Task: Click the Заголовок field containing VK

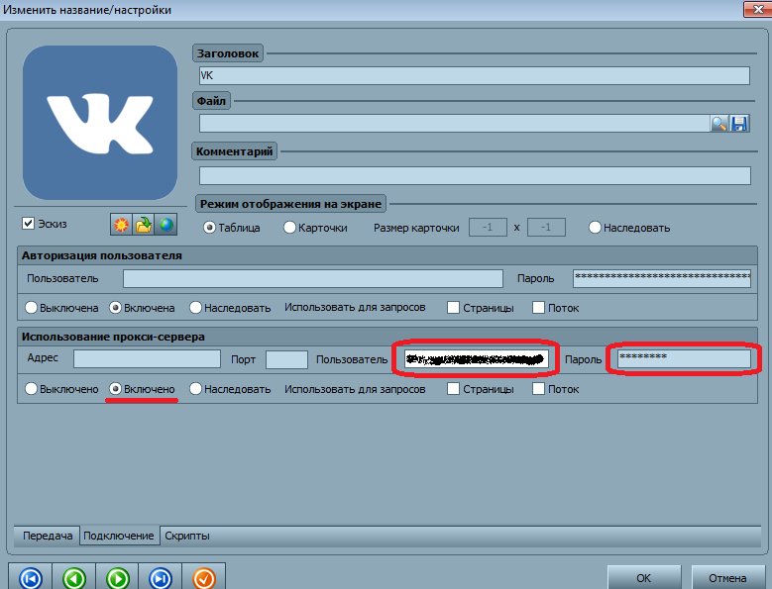Action: (475, 75)
